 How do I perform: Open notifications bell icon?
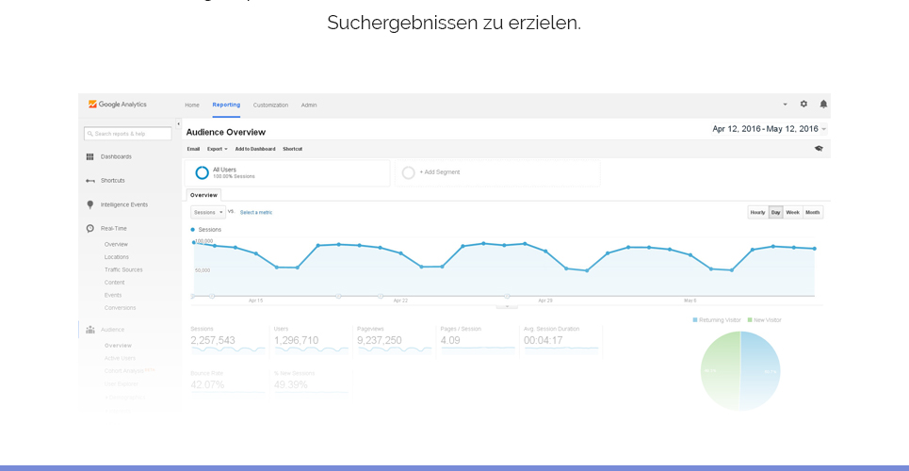pos(823,104)
